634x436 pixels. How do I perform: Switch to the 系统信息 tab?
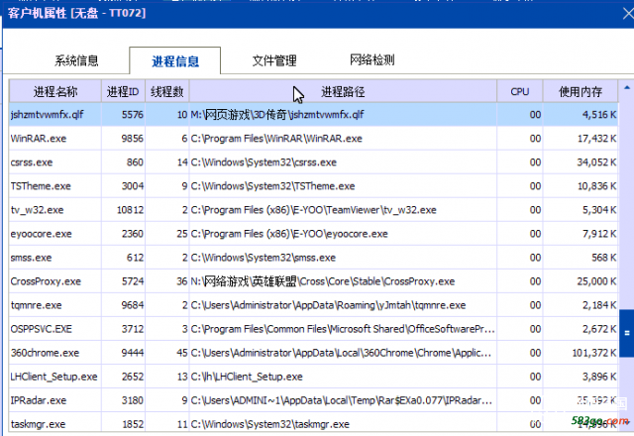(x=76, y=60)
